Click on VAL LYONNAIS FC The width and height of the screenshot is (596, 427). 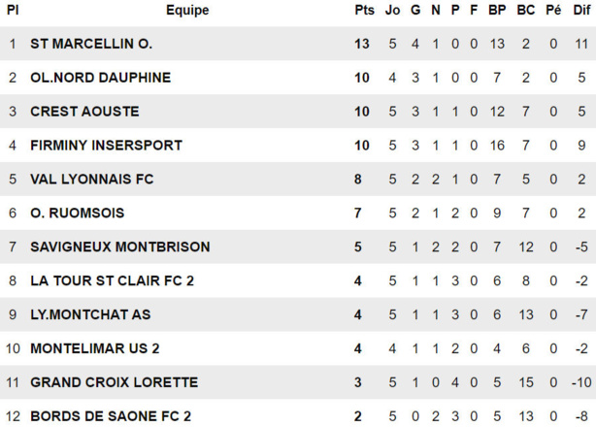[91, 180]
